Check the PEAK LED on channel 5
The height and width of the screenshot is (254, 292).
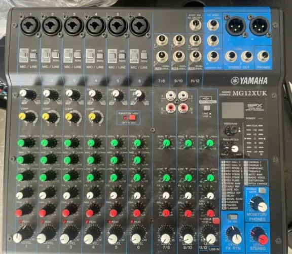point(110,222)
